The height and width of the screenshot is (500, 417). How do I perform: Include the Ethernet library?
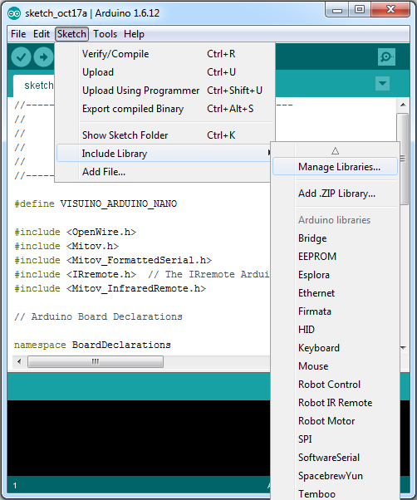click(335, 293)
